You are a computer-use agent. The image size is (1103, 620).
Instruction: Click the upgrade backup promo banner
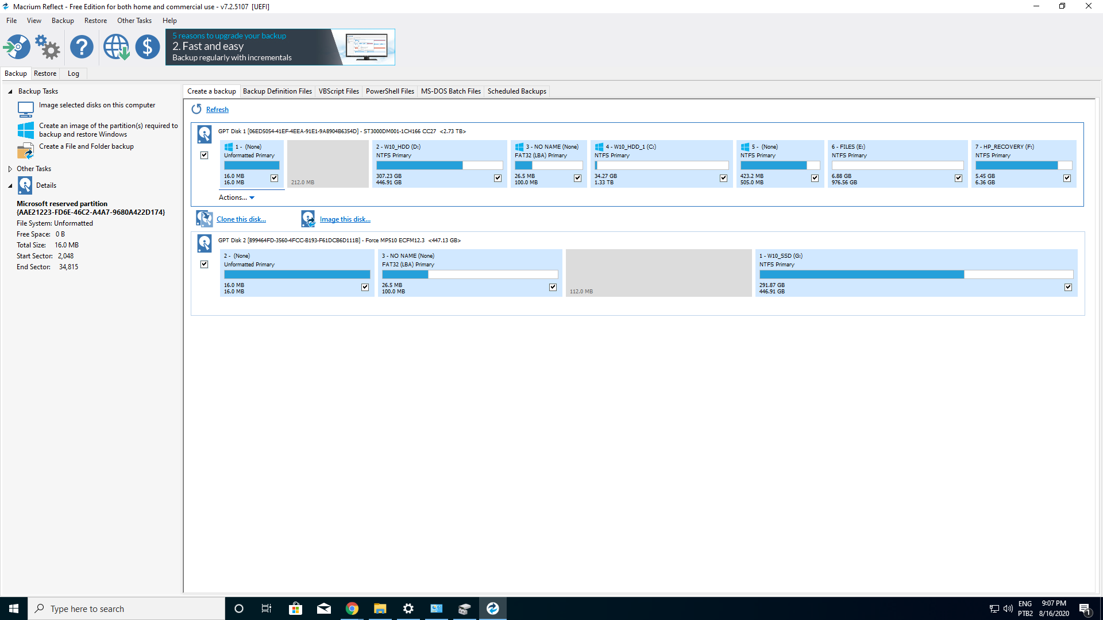point(280,47)
